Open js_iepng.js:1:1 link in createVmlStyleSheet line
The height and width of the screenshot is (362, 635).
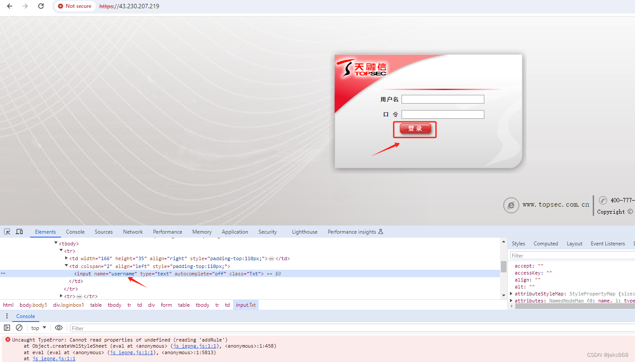(x=195, y=346)
